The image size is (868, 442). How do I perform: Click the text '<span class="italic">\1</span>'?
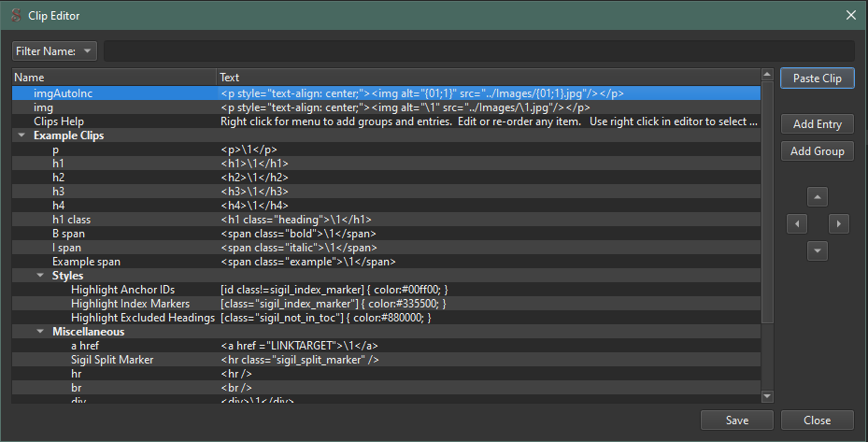tap(299, 248)
